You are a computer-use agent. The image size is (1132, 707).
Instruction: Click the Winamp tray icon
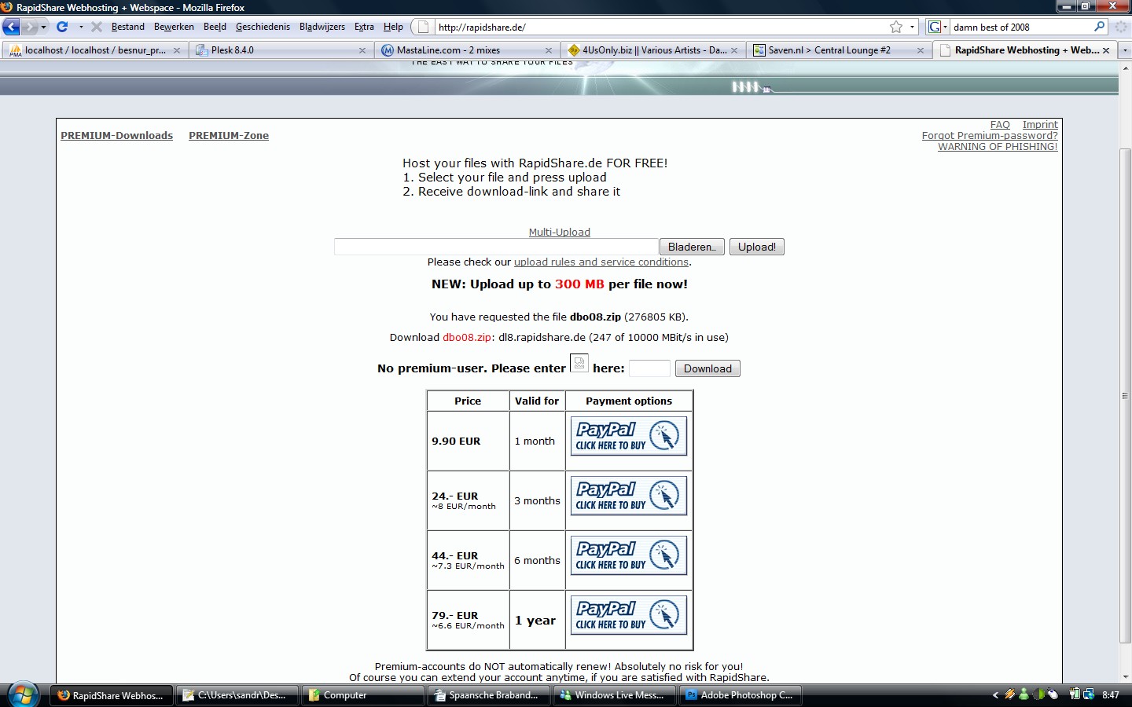pos(1010,694)
